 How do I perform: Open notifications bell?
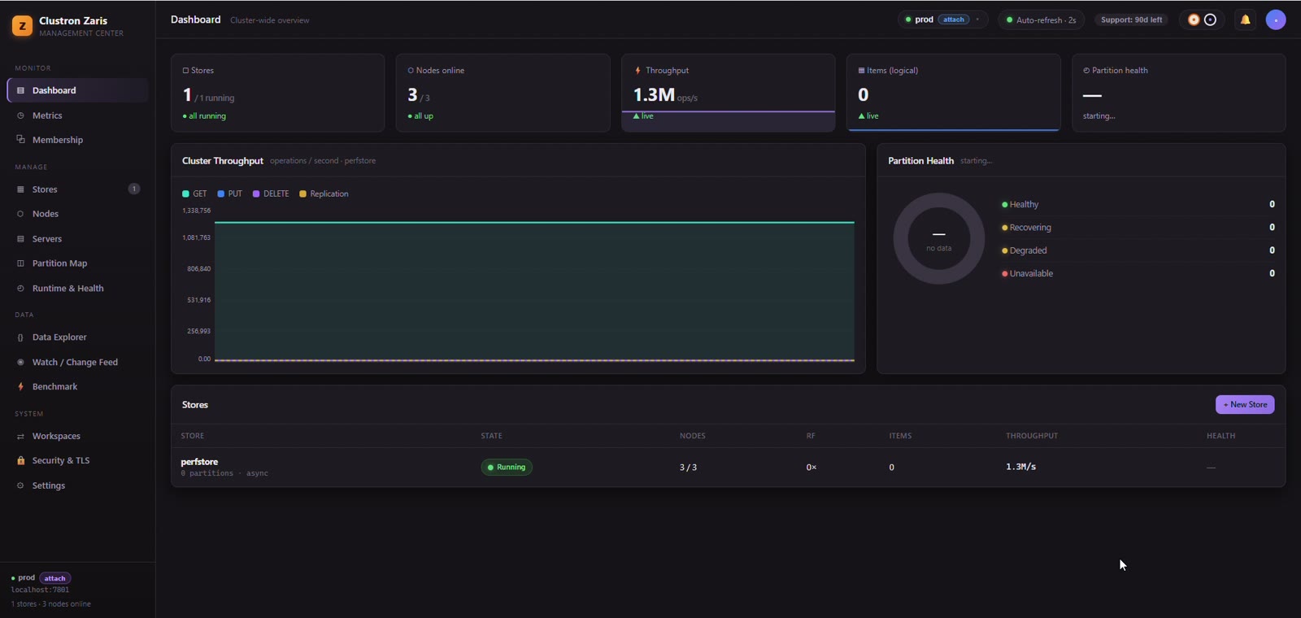pos(1245,20)
